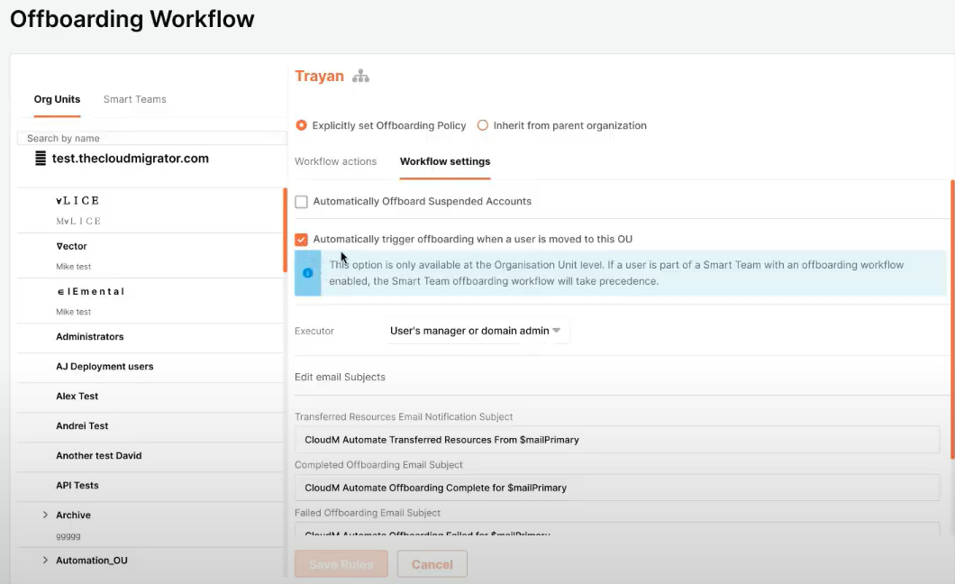Select the Administrators org unit
This screenshot has height=584, width=955.
90,337
